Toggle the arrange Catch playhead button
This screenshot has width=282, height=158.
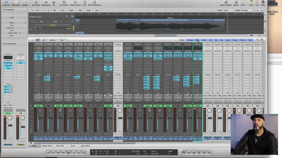(x=43, y=10)
